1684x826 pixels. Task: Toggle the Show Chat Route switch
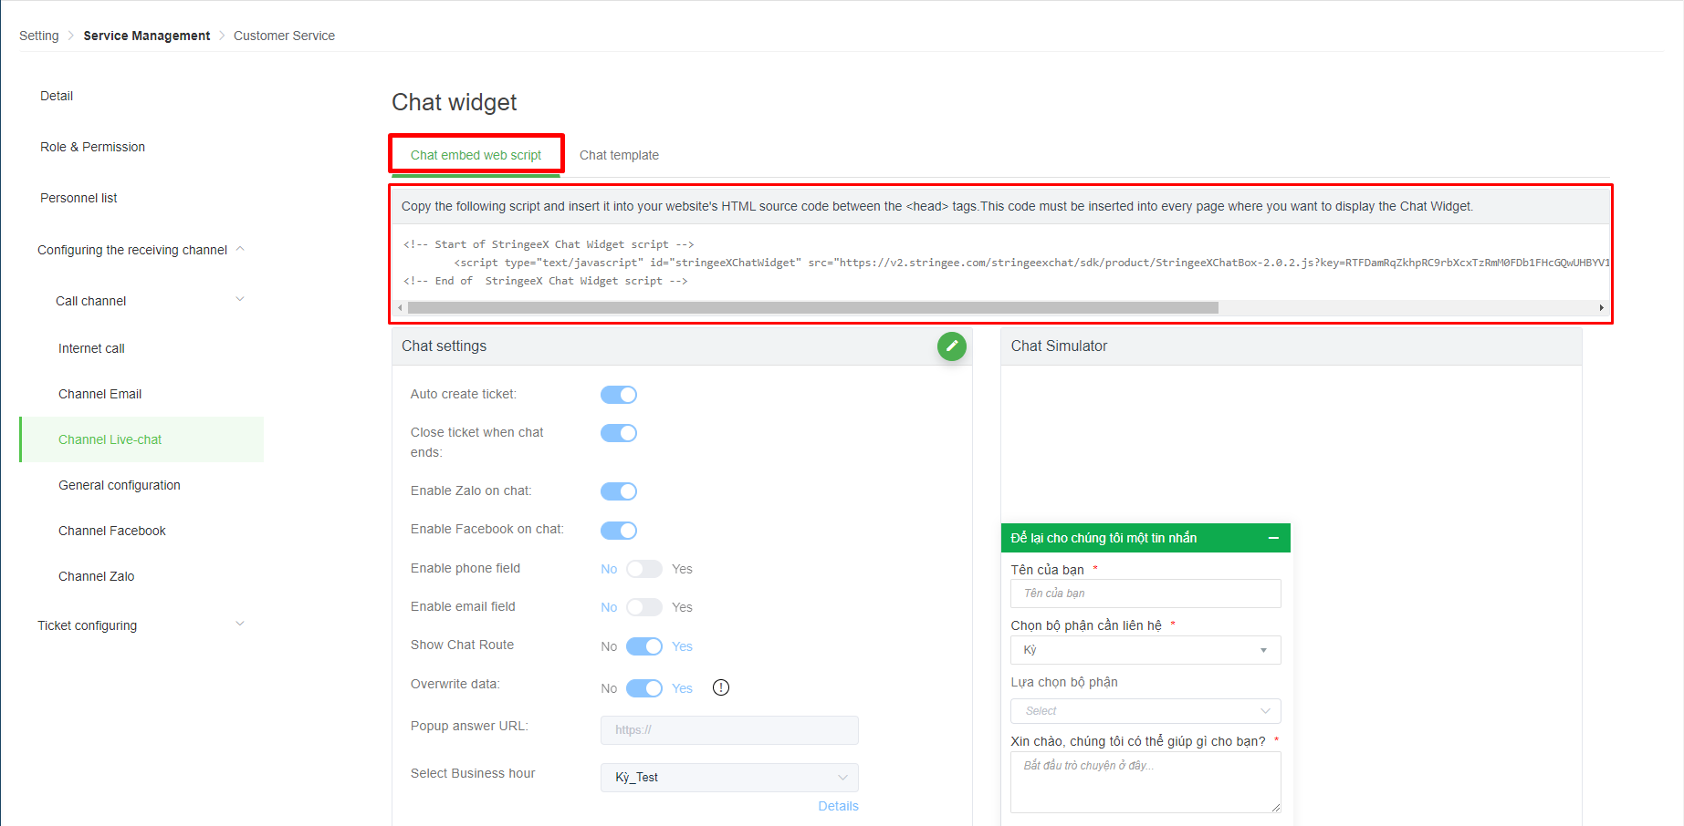(x=643, y=646)
